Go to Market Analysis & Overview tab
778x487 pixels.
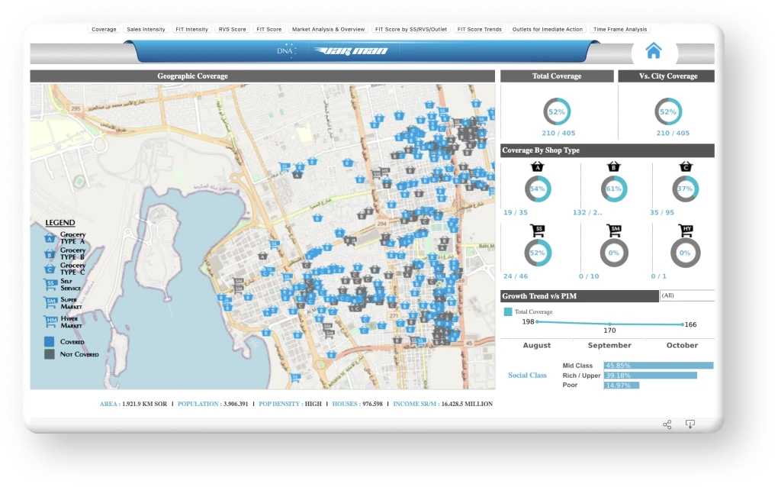pyautogui.click(x=328, y=29)
